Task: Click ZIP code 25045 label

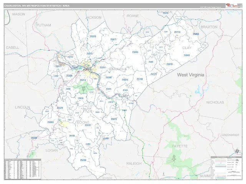Action: [135, 52]
